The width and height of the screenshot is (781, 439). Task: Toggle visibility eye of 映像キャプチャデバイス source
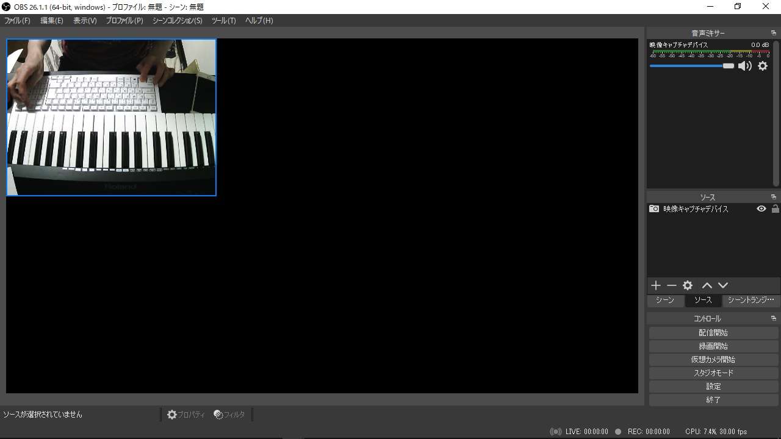click(x=761, y=209)
